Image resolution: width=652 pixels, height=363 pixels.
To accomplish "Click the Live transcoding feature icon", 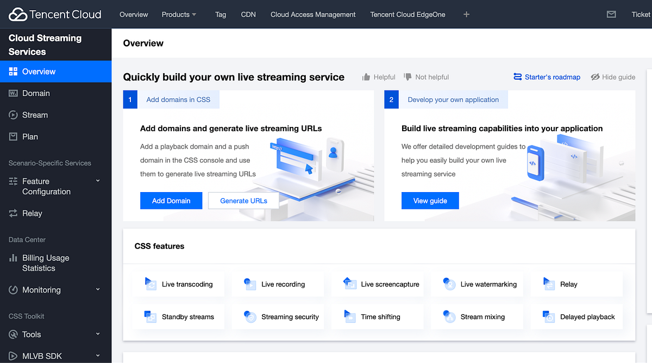I will pyautogui.click(x=151, y=283).
